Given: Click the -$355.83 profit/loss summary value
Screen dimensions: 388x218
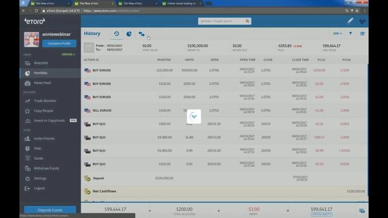Looking at the screenshot, I should click(284, 46).
